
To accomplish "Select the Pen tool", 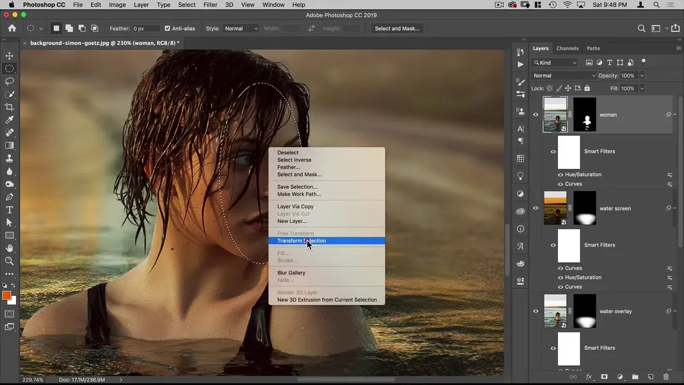I will coord(9,197).
